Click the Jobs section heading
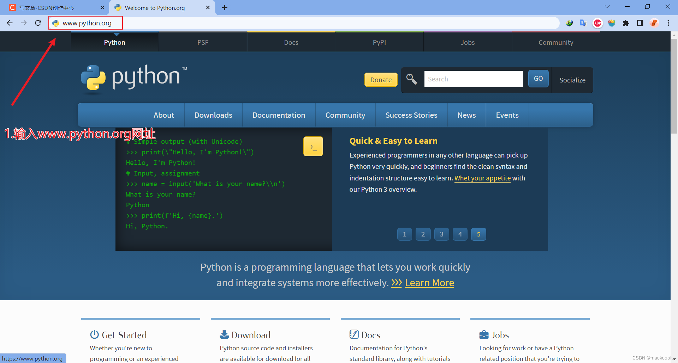The height and width of the screenshot is (363, 678). 500,335
